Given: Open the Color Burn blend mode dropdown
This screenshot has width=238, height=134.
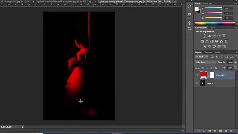Looking at the screenshot, I should pyautogui.click(x=206, y=62).
